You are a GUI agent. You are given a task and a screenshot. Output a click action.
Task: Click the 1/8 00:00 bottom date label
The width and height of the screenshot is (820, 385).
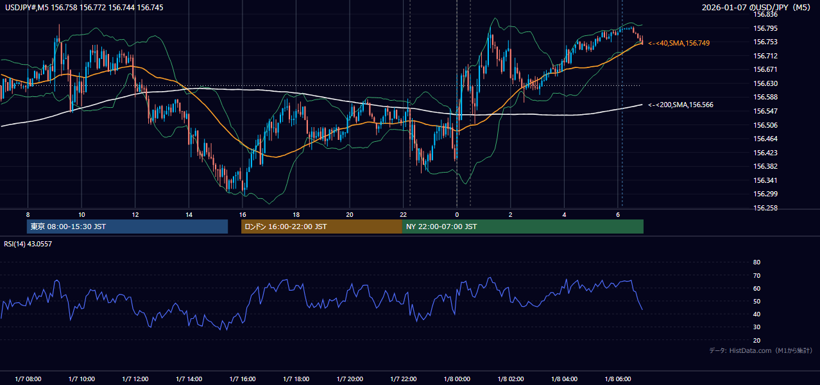(x=457, y=379)
